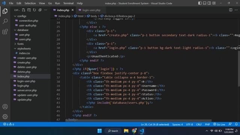
Task: Click the VS Code taskbar icon
Action: click(142, 131)
